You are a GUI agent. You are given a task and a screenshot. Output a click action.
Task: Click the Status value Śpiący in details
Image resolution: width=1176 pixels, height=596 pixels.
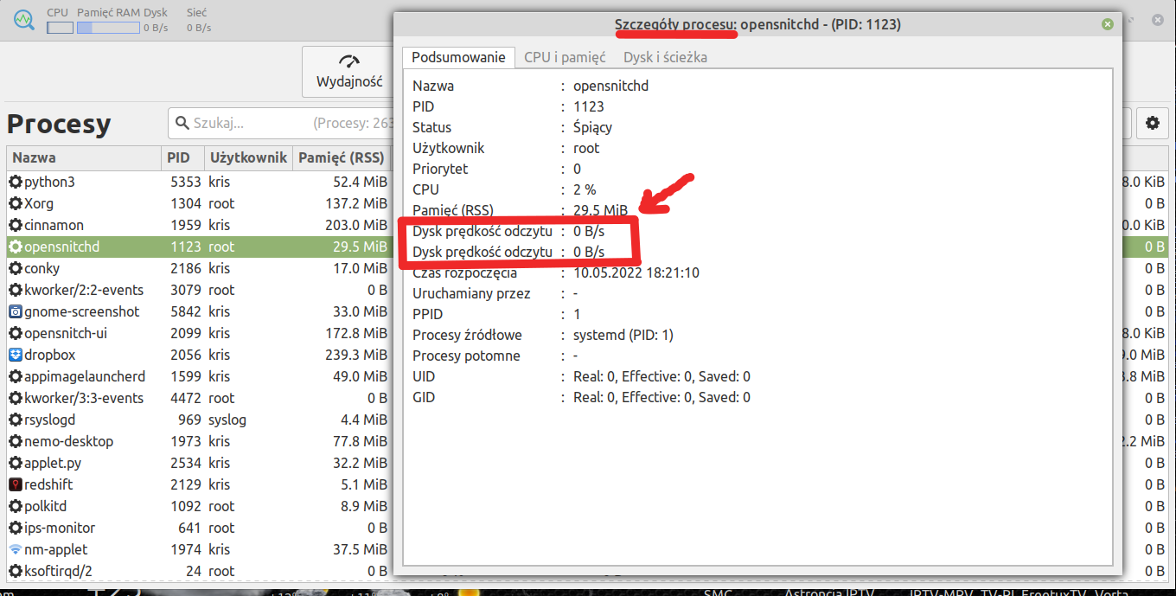pos(592,127)
